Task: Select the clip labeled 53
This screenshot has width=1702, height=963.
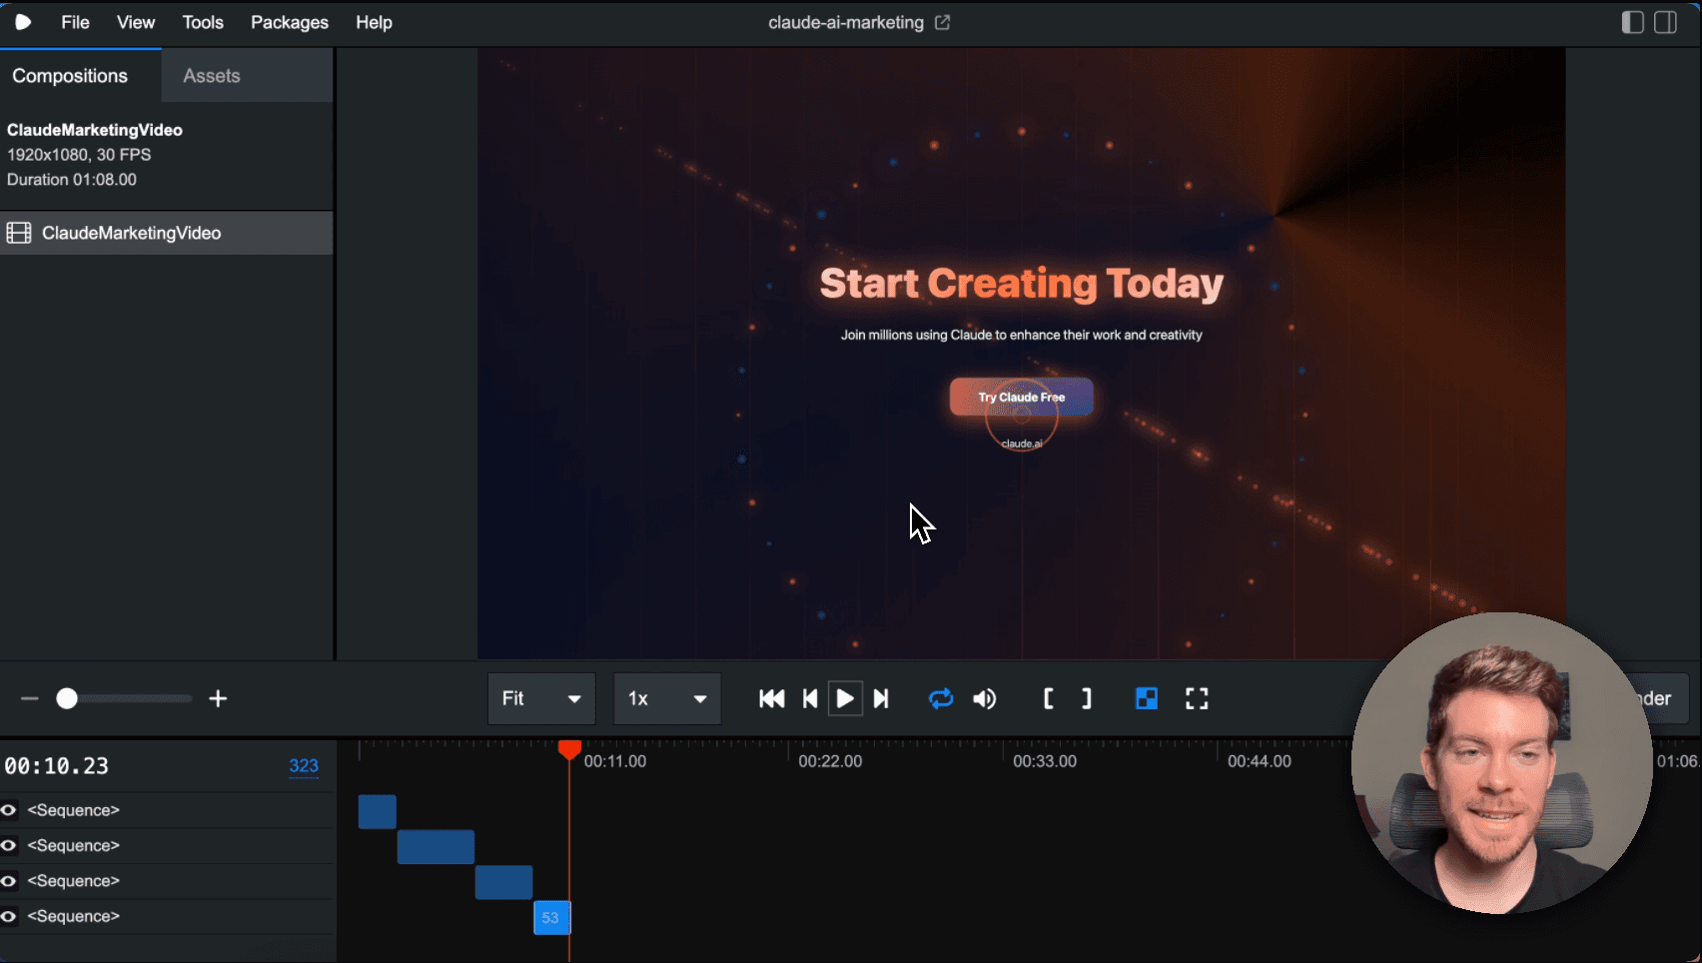Action: click(x=551, y=917)
